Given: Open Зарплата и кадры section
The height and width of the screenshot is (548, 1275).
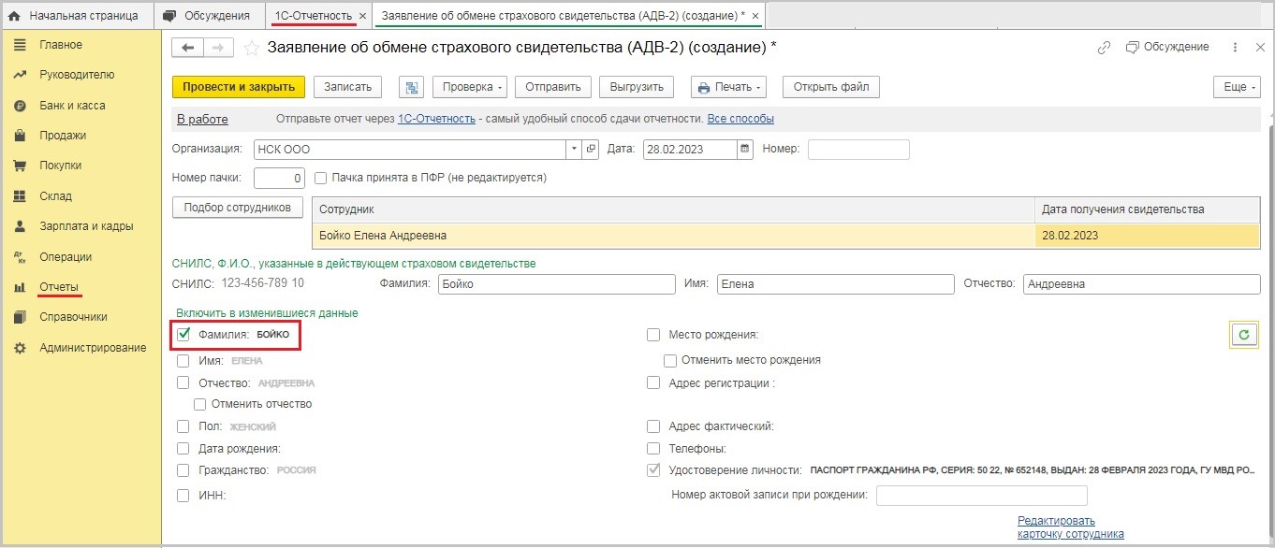Looking at the screenshot, I should pyautogui.click(x=85, y=226).
